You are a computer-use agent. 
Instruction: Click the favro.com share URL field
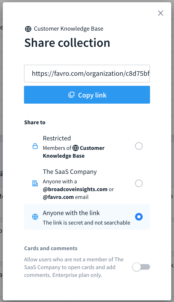[87, 73]
